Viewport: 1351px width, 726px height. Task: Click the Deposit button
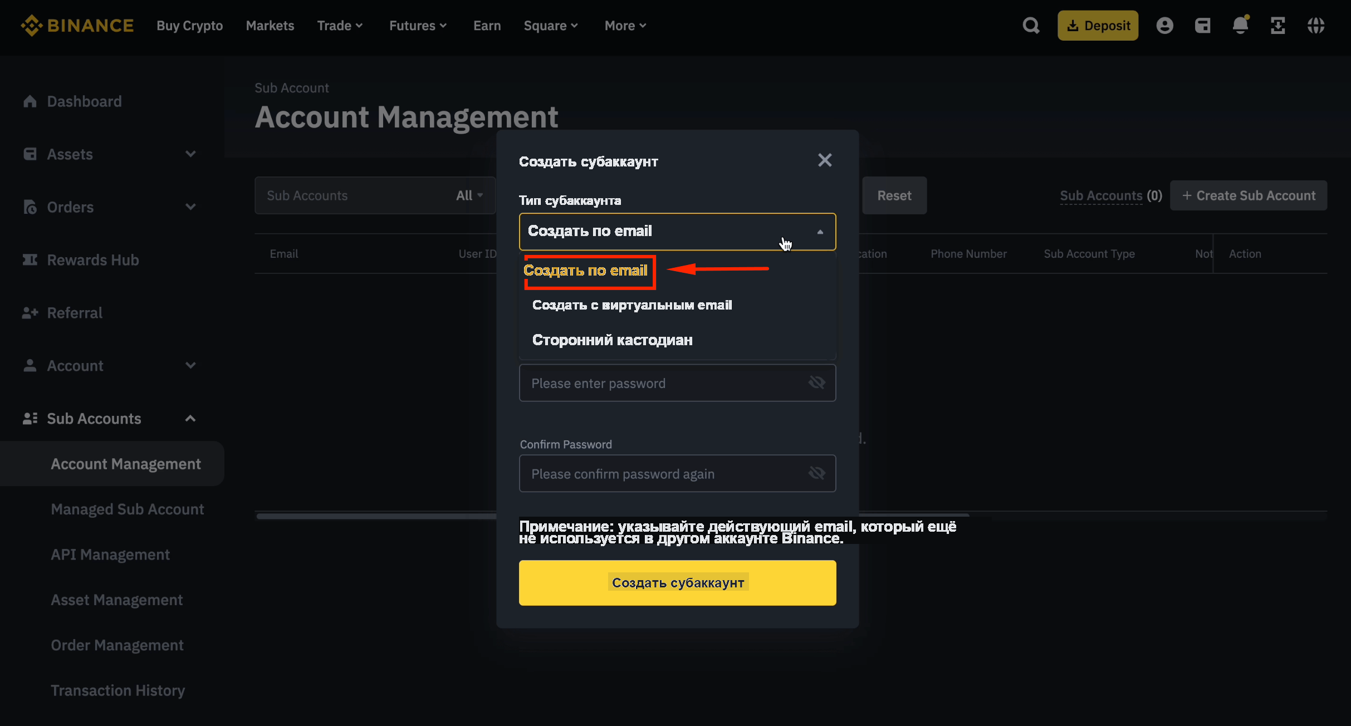coord(1098,26)
